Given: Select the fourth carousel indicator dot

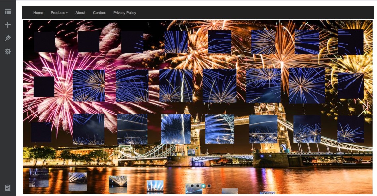Looking at the screenshot, I should [209, 186].
